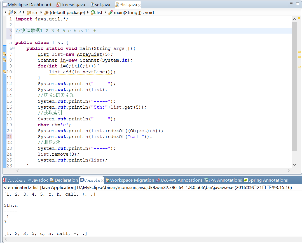Viewport: 302px width, 243px height.
Task: Click the terminated launch description in Console
Action: click(x=148, y=188)
